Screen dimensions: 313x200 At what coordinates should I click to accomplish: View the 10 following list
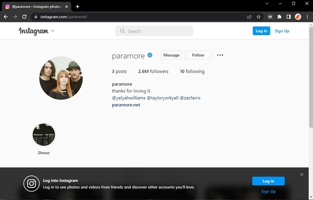click(192, 71)
